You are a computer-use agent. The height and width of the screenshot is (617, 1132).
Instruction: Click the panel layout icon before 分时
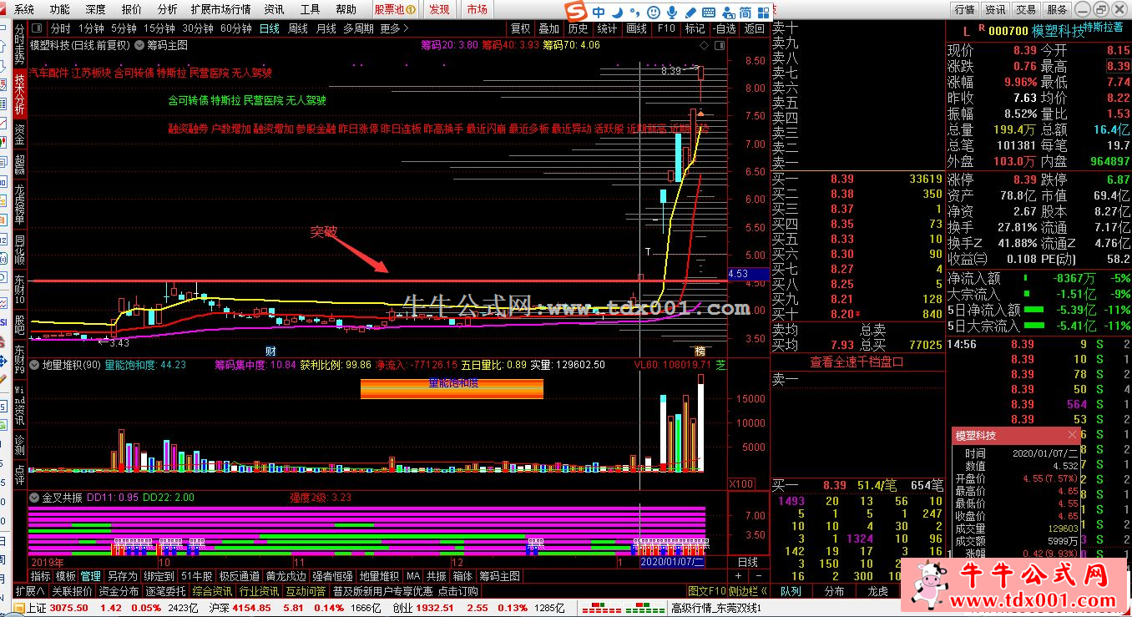tap(38, 28)
